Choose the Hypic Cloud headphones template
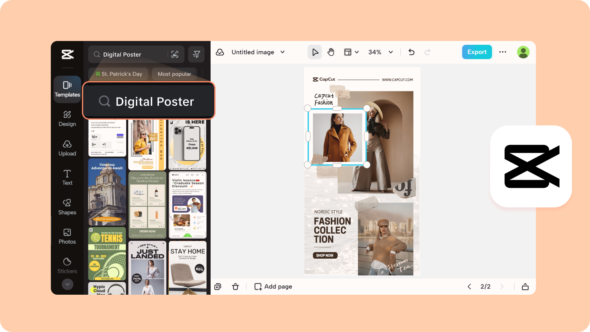This screenshot has height=332, width=590. (107, 288)
